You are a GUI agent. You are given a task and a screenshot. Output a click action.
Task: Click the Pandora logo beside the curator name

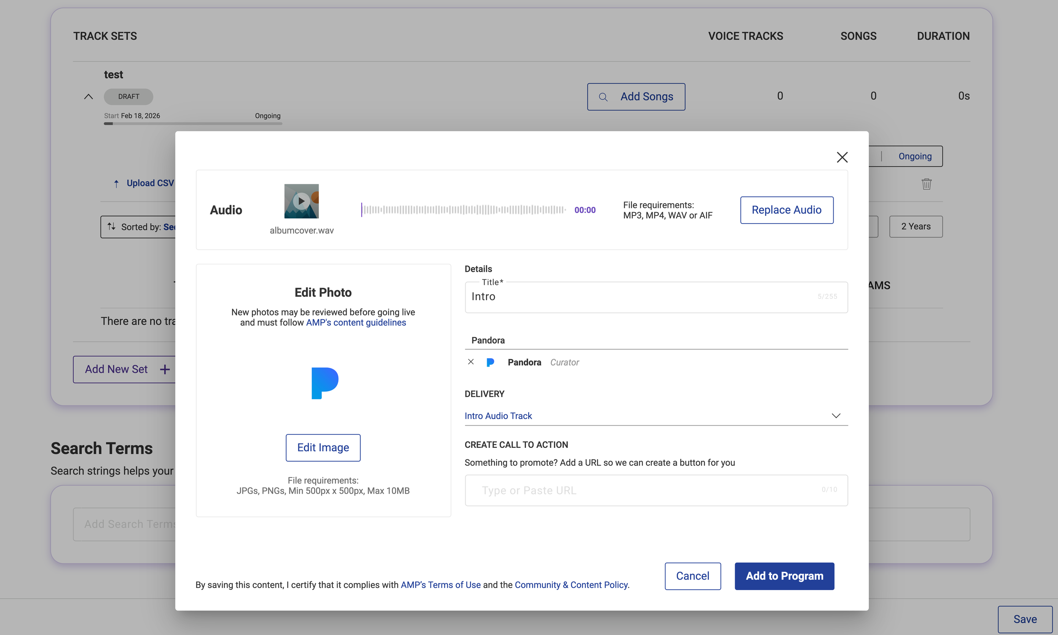(490, 362)
